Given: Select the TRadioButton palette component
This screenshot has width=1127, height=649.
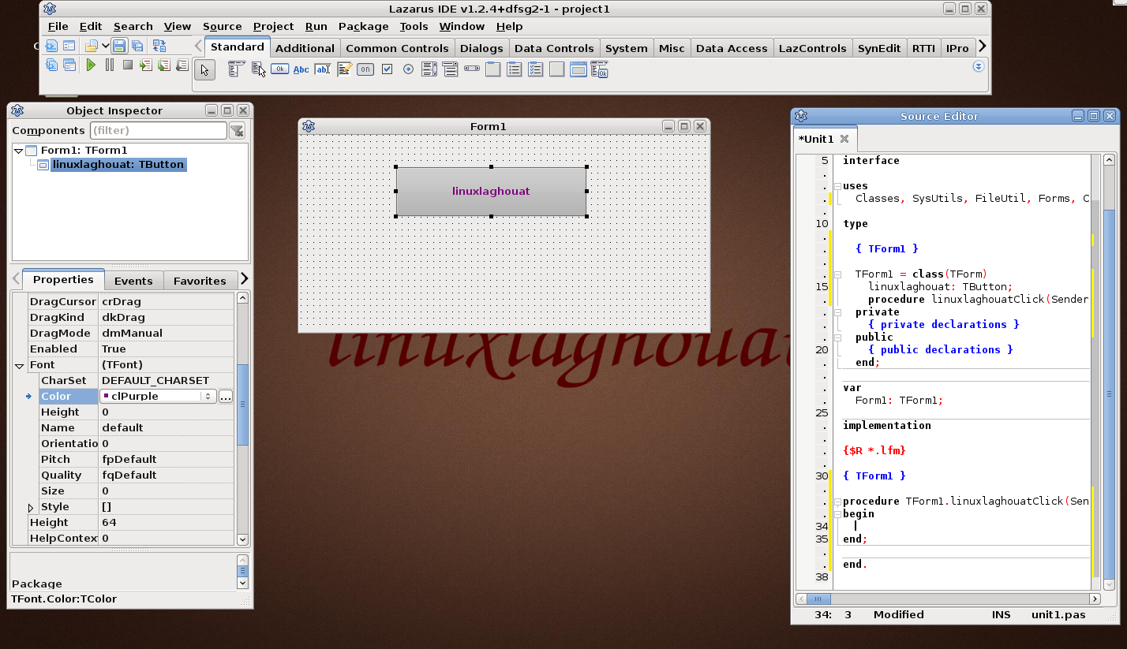Looking at the screenshot, I should click(x=408, y=69).
